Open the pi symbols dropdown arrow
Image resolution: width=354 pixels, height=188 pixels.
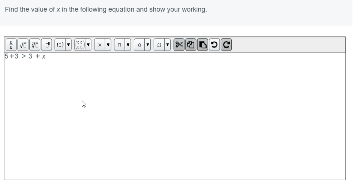(x=128, y=45)
